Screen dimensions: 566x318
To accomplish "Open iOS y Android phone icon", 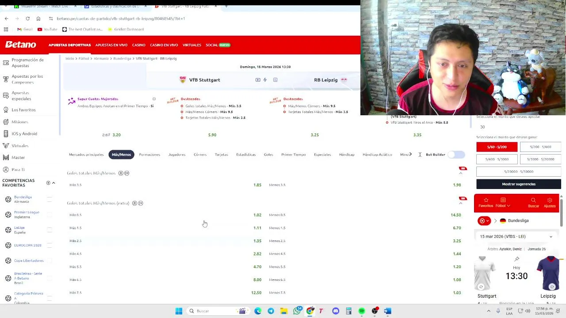I will [6, 133].
